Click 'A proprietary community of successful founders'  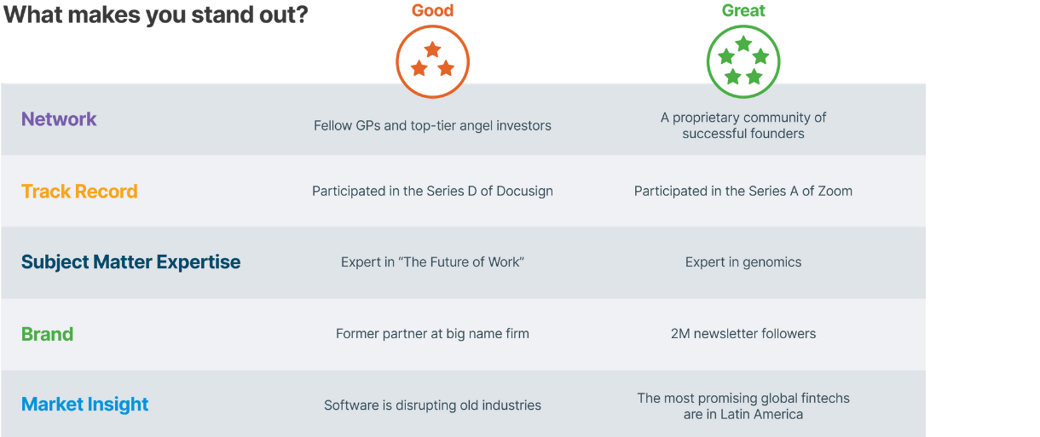743,125
